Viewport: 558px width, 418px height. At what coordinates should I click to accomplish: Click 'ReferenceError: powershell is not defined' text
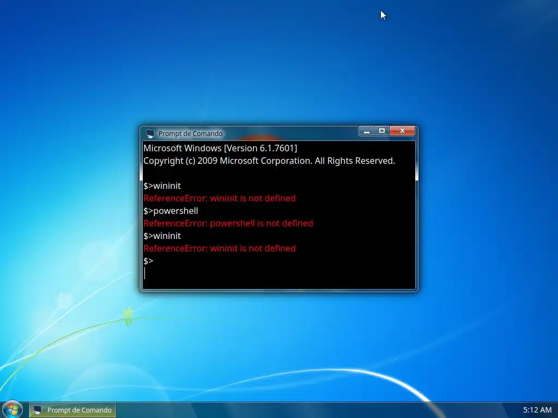coord(228,223)
